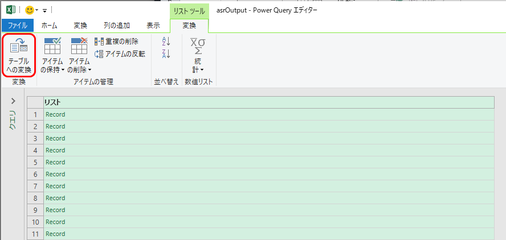Sort the list descending with the Z-A icon
Screen dimensions: 506x240
[166, 54]
